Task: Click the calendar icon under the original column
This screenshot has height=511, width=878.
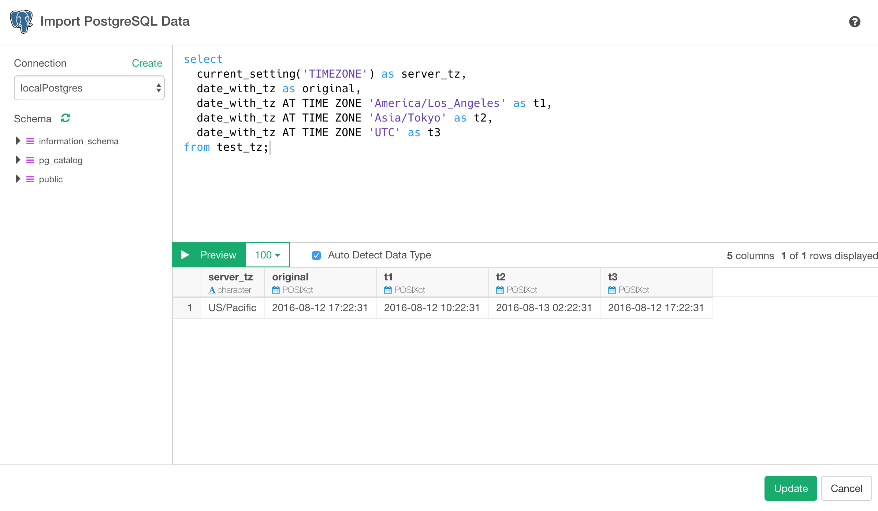Action: (275, 290)
